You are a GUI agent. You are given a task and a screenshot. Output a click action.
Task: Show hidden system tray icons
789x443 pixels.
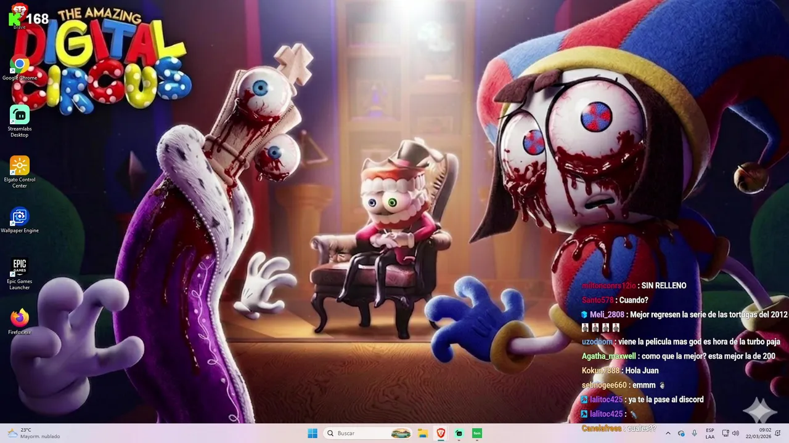tap(668, 433)
